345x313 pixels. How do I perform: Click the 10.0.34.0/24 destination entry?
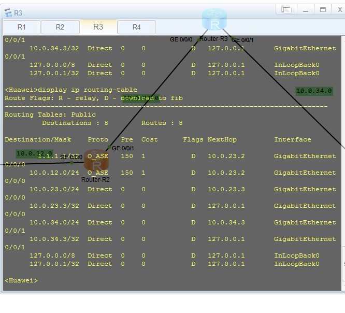54,222
